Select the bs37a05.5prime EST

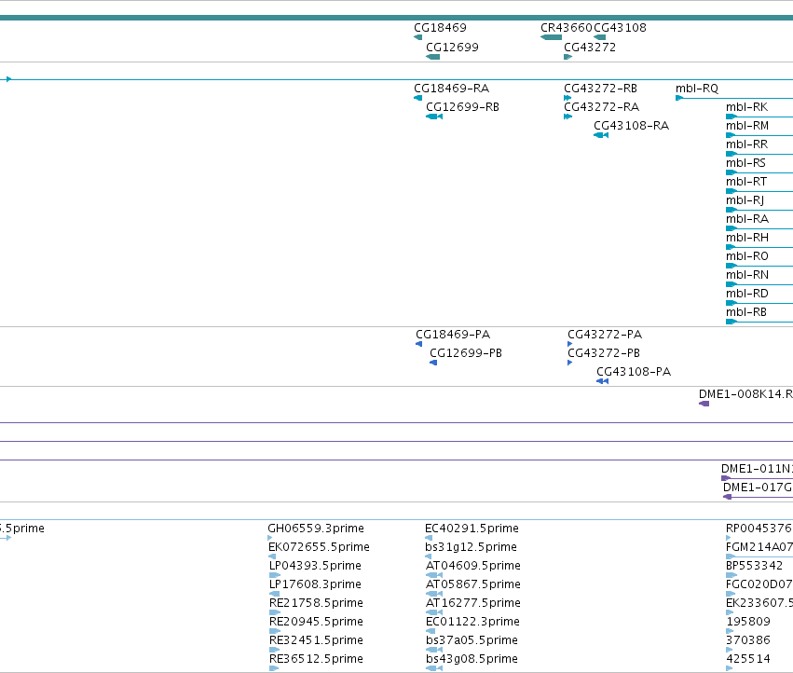434,650
